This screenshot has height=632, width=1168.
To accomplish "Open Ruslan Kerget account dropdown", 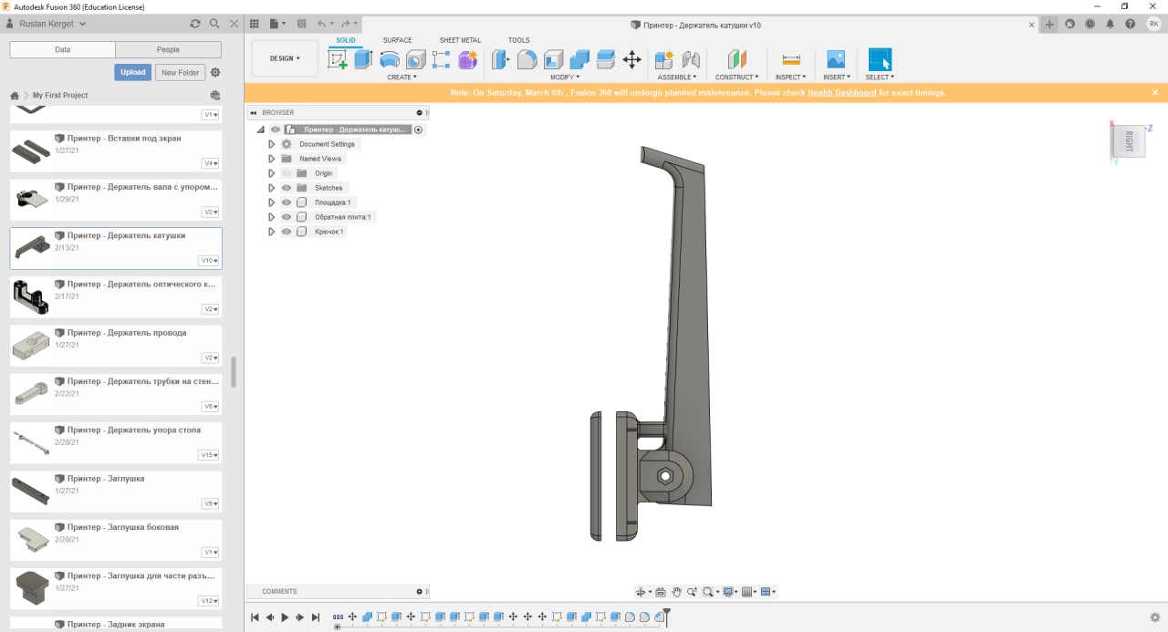I will pos(53,24).
